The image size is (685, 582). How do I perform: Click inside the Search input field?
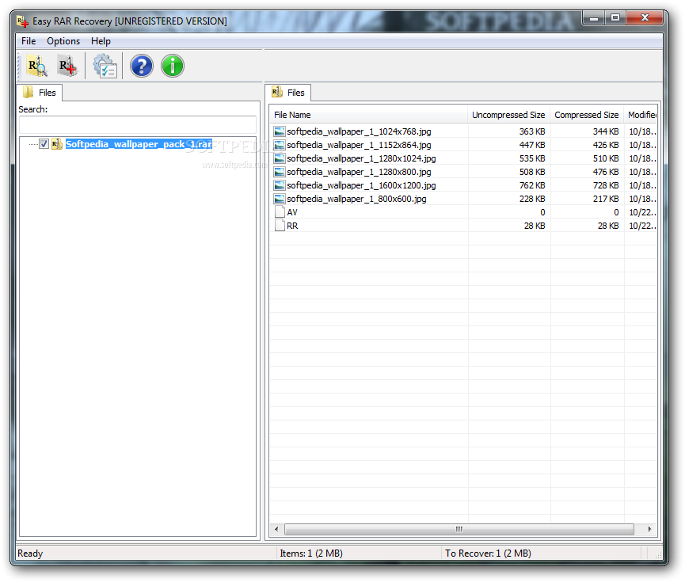tap(138, 125)
